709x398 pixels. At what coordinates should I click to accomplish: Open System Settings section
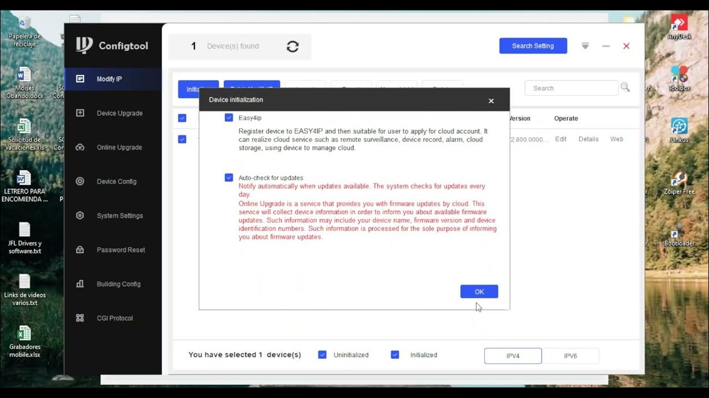coord(113,216)
